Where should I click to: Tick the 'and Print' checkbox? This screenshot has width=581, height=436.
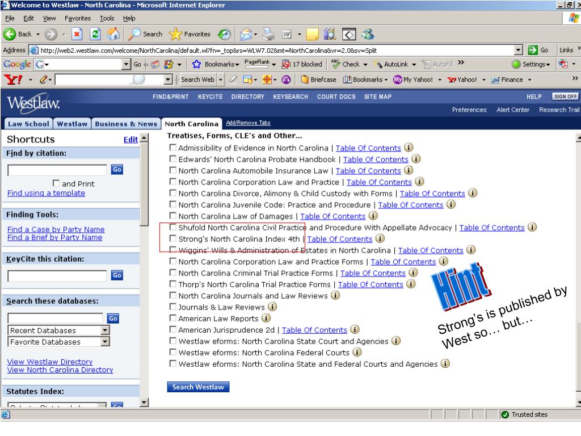56,183
